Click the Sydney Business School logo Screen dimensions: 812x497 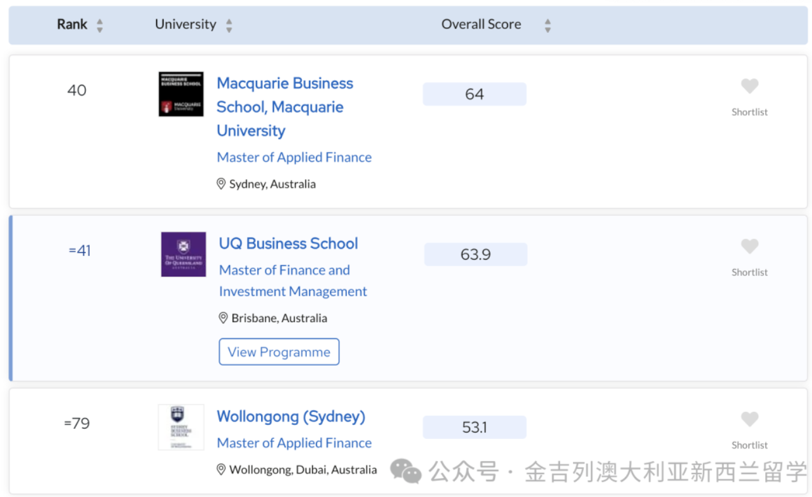pos(181,427)
